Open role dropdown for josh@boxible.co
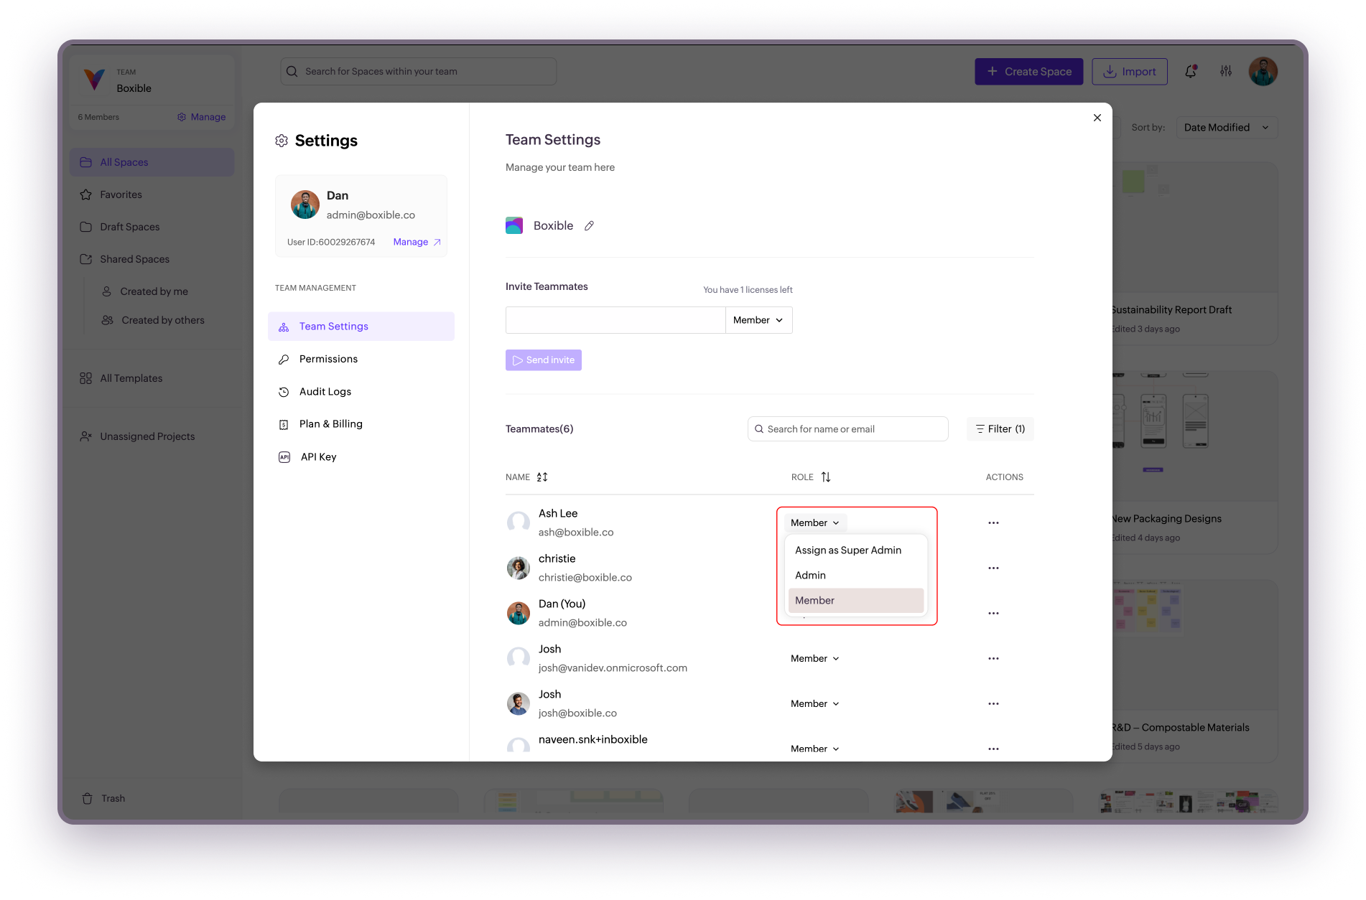This screenshot has width=1366, height=900. 814,704
